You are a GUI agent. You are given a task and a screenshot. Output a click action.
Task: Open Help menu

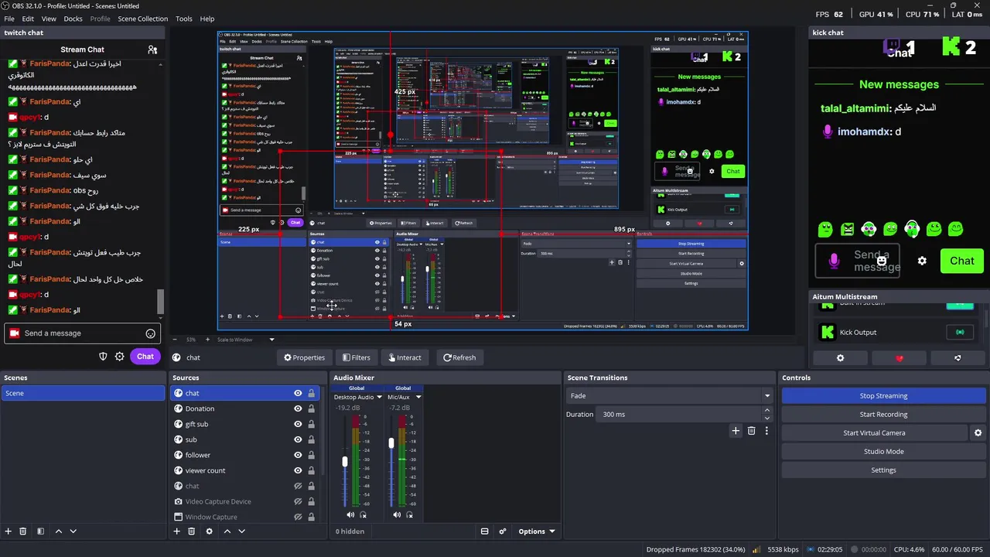point(207,19)
